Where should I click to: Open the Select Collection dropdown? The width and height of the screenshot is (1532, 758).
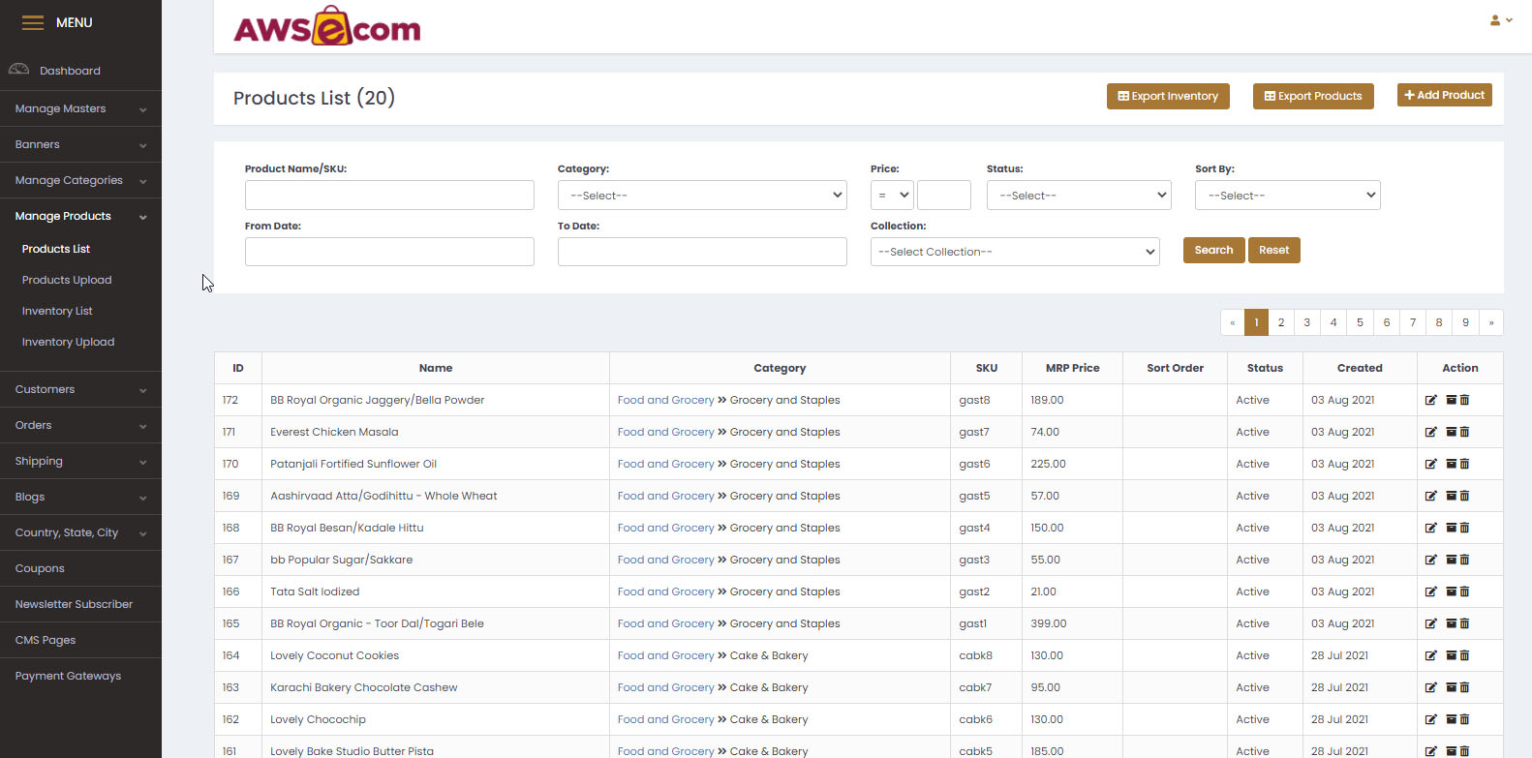coord(1014,252)
